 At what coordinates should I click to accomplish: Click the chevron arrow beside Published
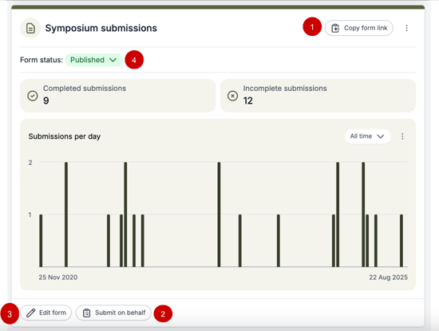click(113, 60)
